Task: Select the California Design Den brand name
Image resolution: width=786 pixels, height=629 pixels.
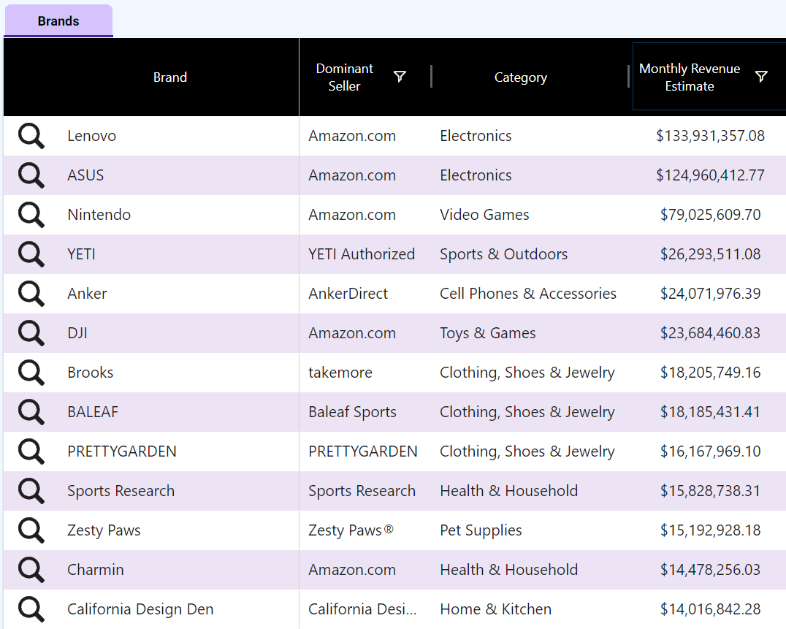Action: [140, 609]
